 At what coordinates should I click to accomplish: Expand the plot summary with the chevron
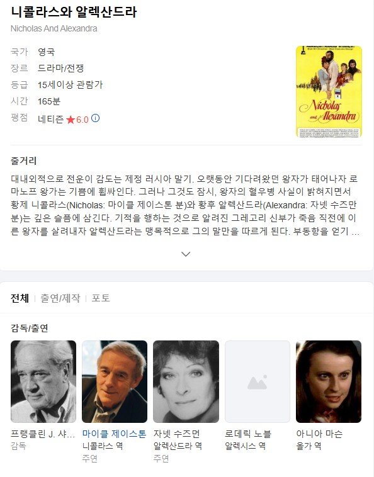pyautogui.click(x=186, y=254)
